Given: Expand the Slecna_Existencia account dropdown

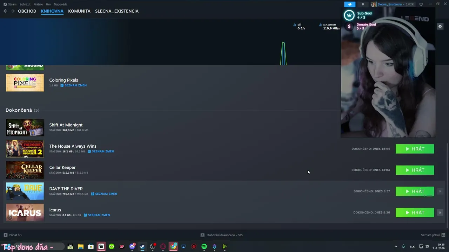Looking at the screenshot, I should tap(403, 4).
